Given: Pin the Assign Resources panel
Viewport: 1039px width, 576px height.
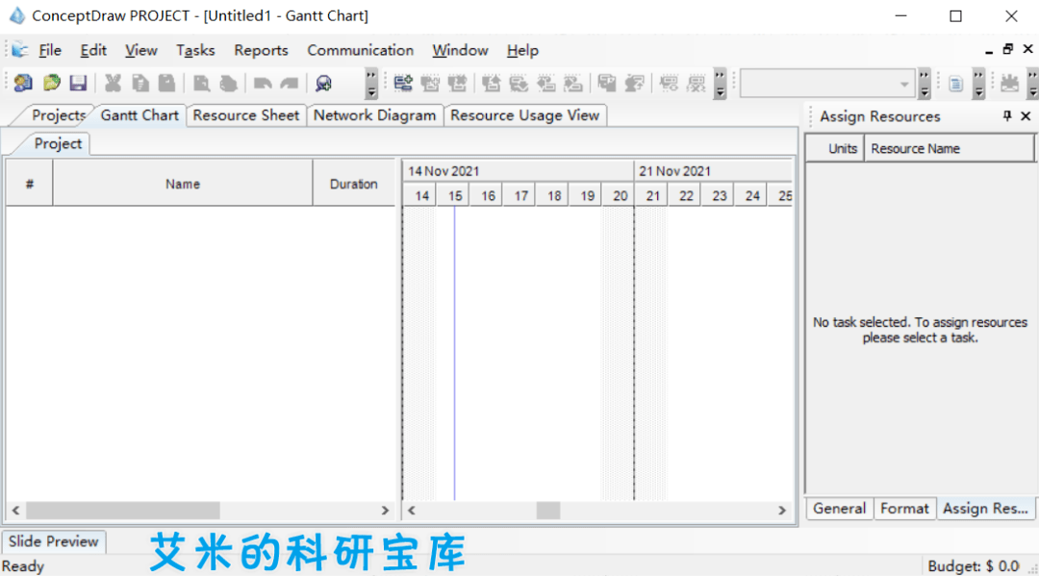Looking at the screenshot, I should (x=1007, y=115).
